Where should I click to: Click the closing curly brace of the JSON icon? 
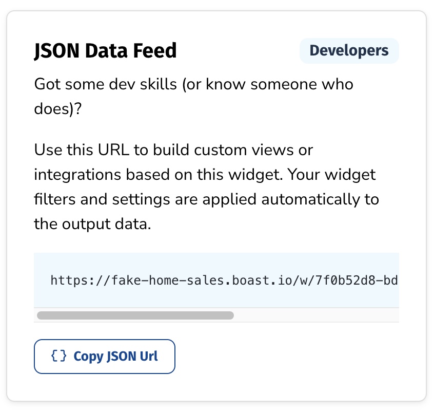64,357
